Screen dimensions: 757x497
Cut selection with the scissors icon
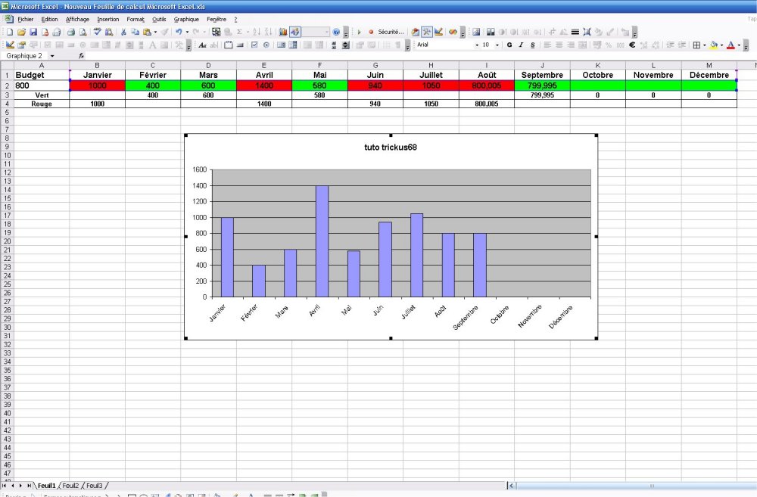pos(123,33)
